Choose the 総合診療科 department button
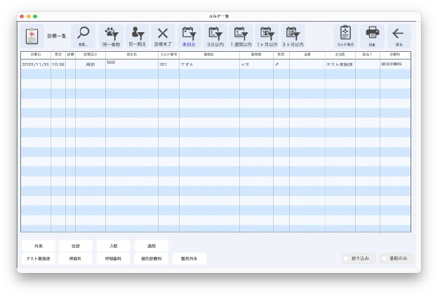440x301 pixels. coord(152,258)
